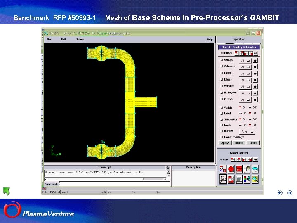This screenshot has width=297, height=223.
Task: Open the B. Layers All dropdown
Action: [245, 93]
